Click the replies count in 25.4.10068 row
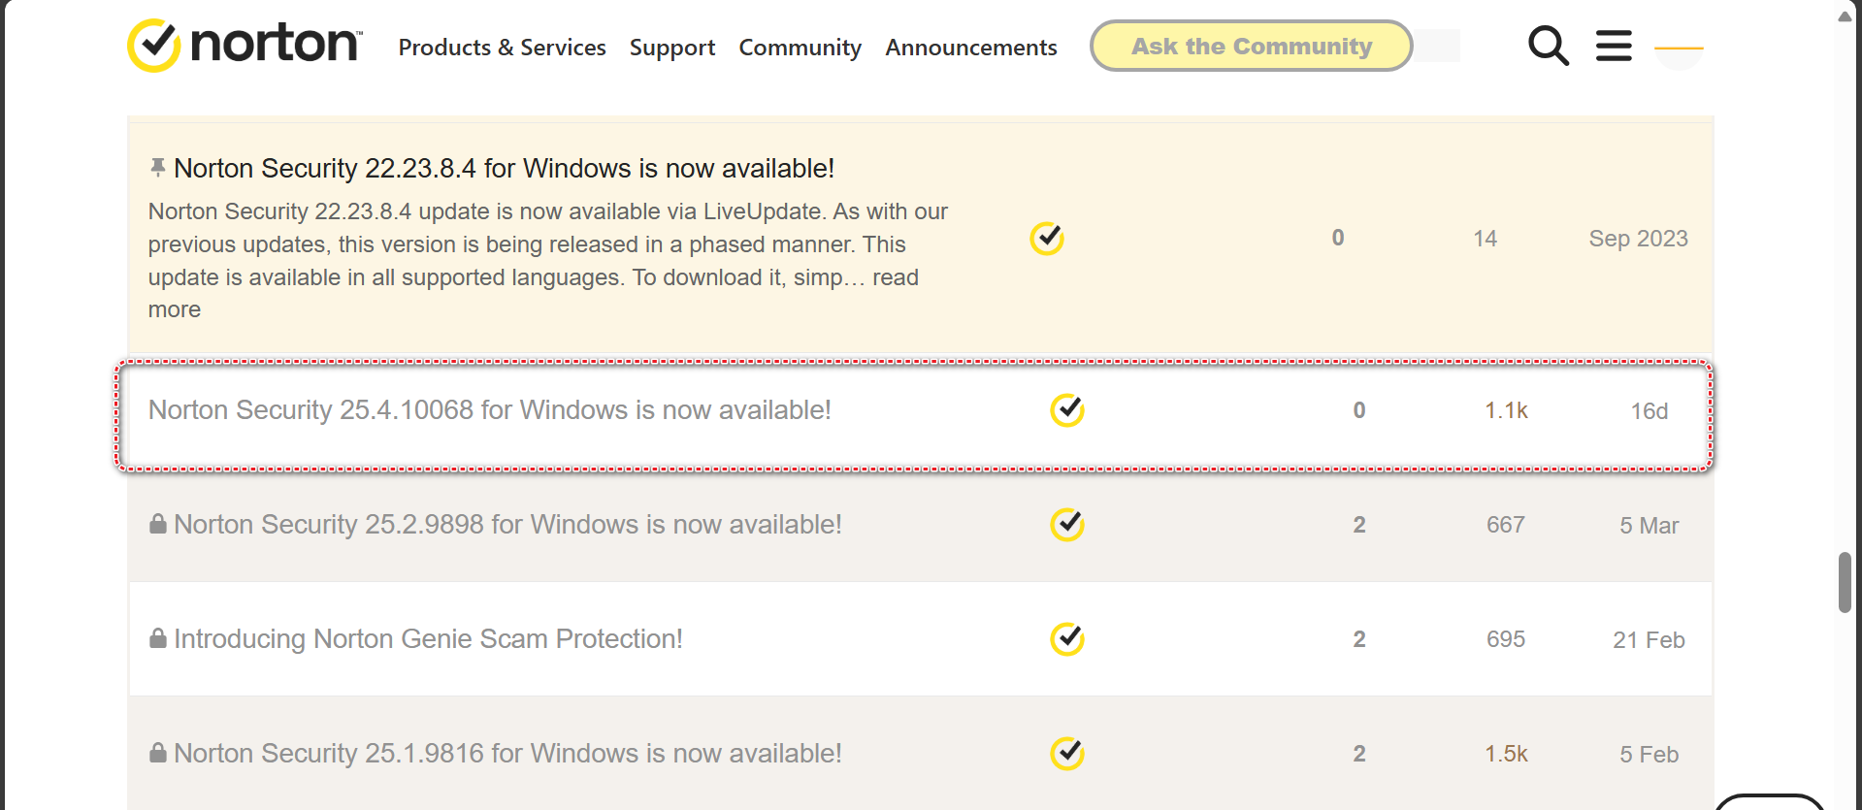 [1359, 410]
